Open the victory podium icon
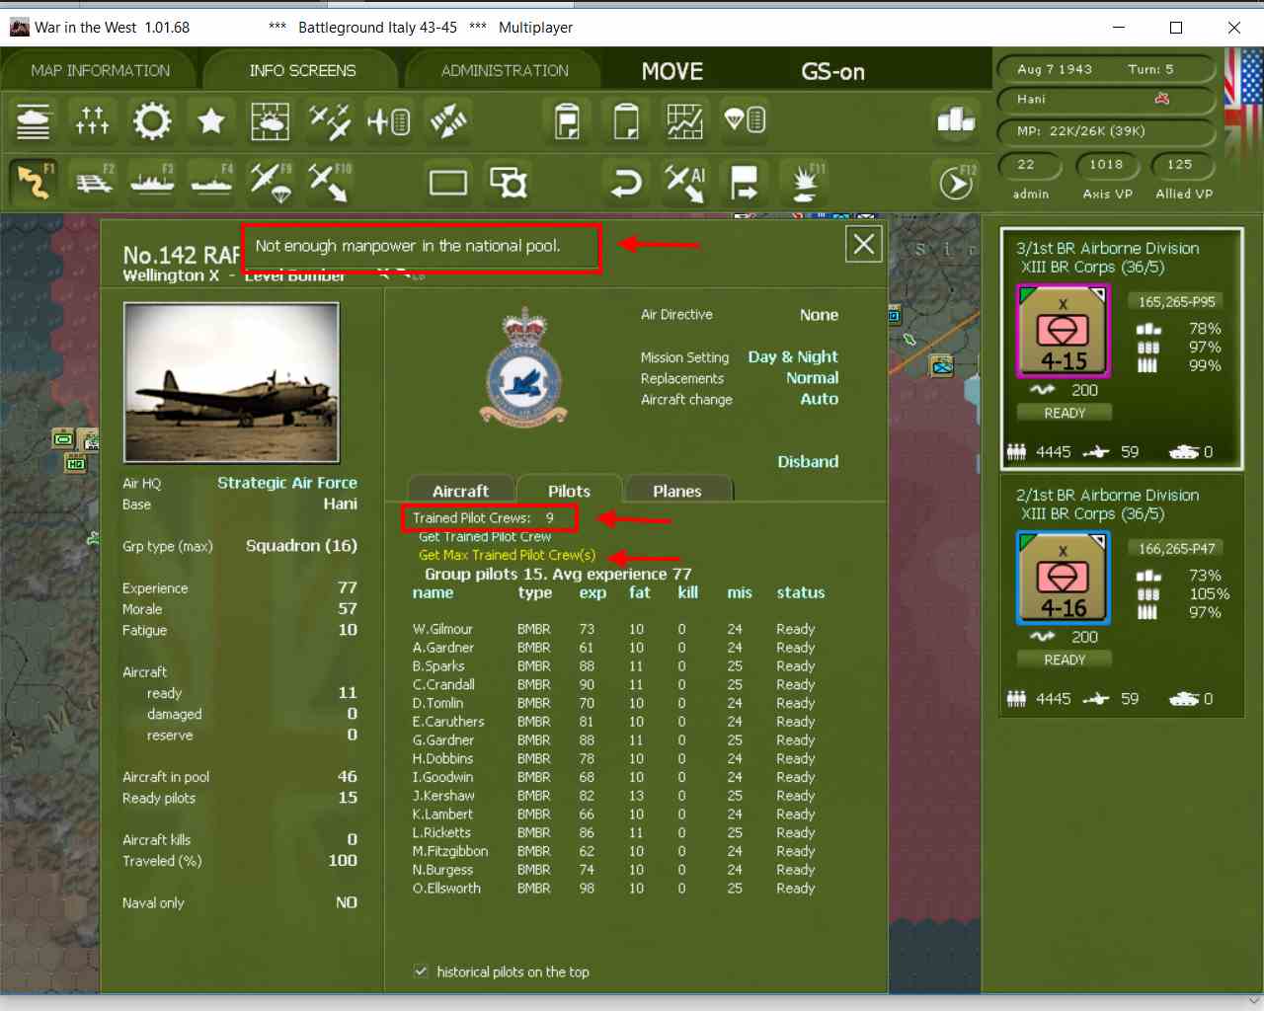Viewport: 1264px width, 1011px height. point(956,120)
